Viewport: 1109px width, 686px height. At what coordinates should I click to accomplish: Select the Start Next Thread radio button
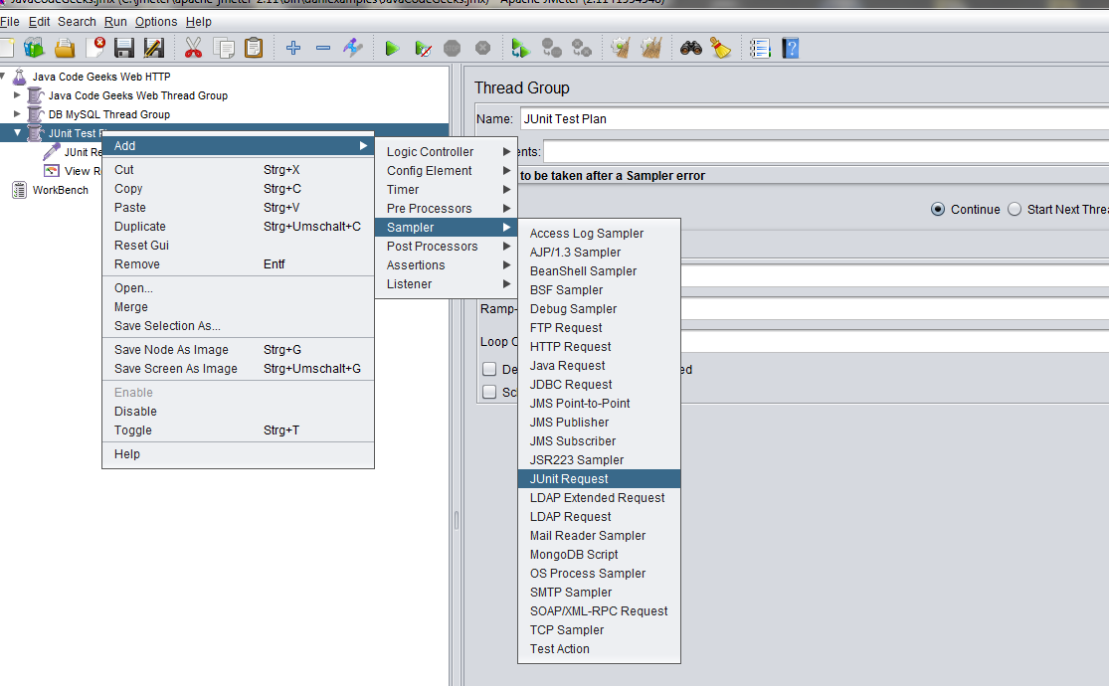click(x=1015, y=210)
